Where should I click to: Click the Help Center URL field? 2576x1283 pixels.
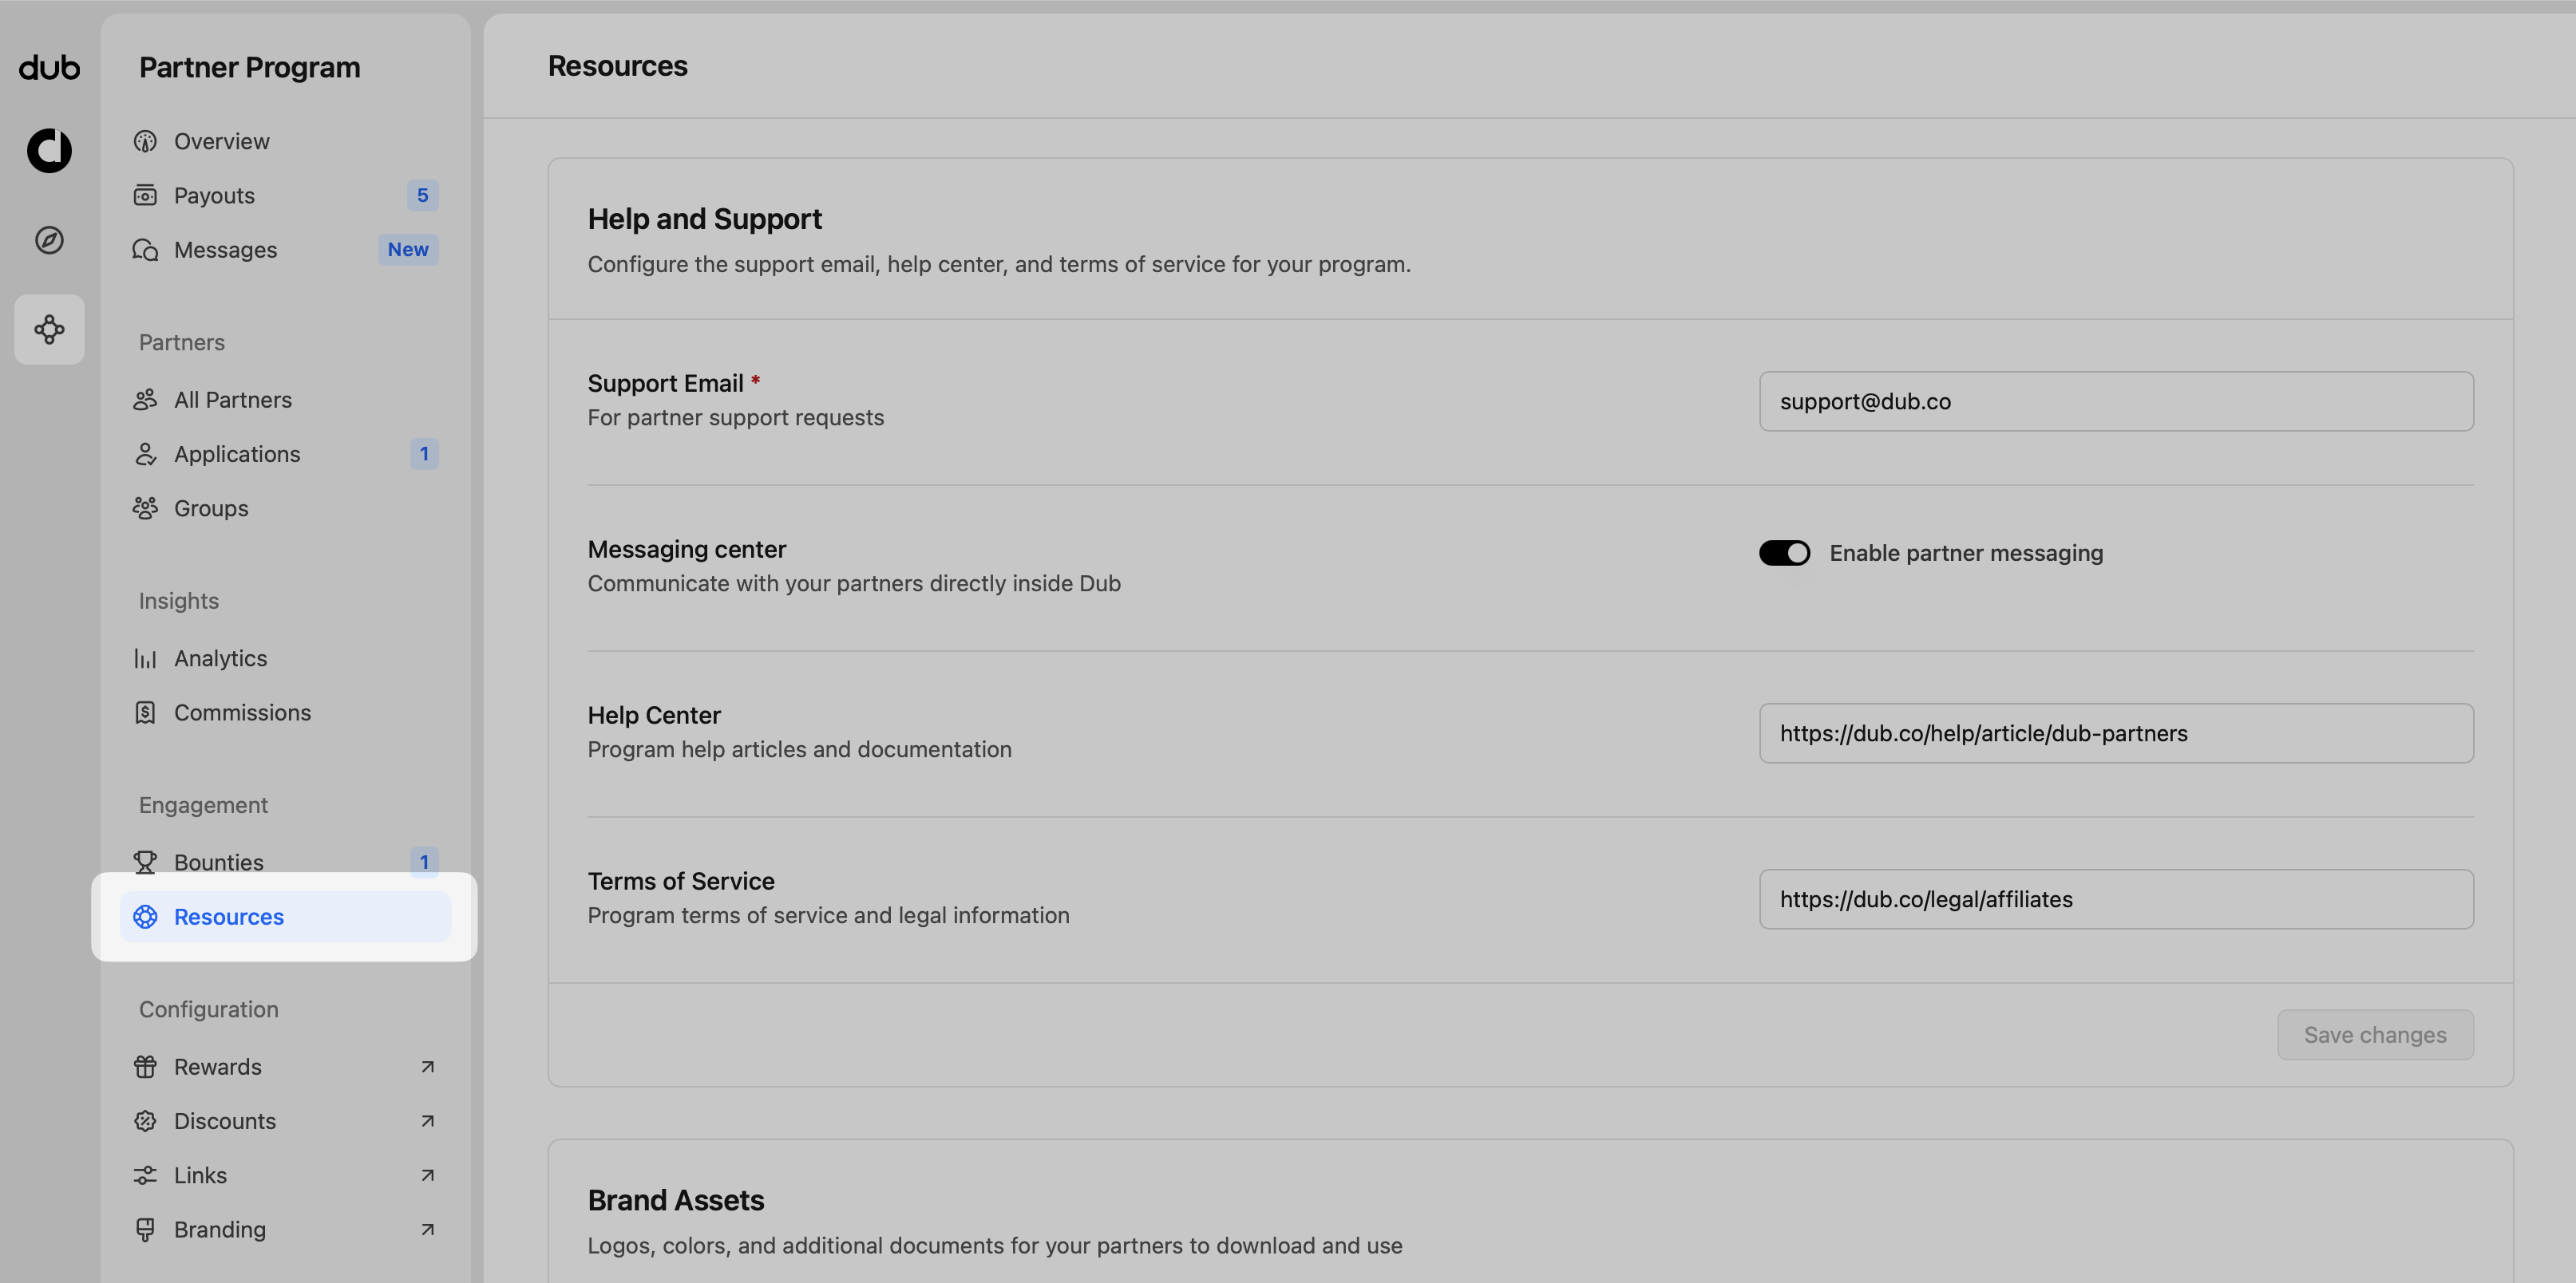[x=2116, y=733]
